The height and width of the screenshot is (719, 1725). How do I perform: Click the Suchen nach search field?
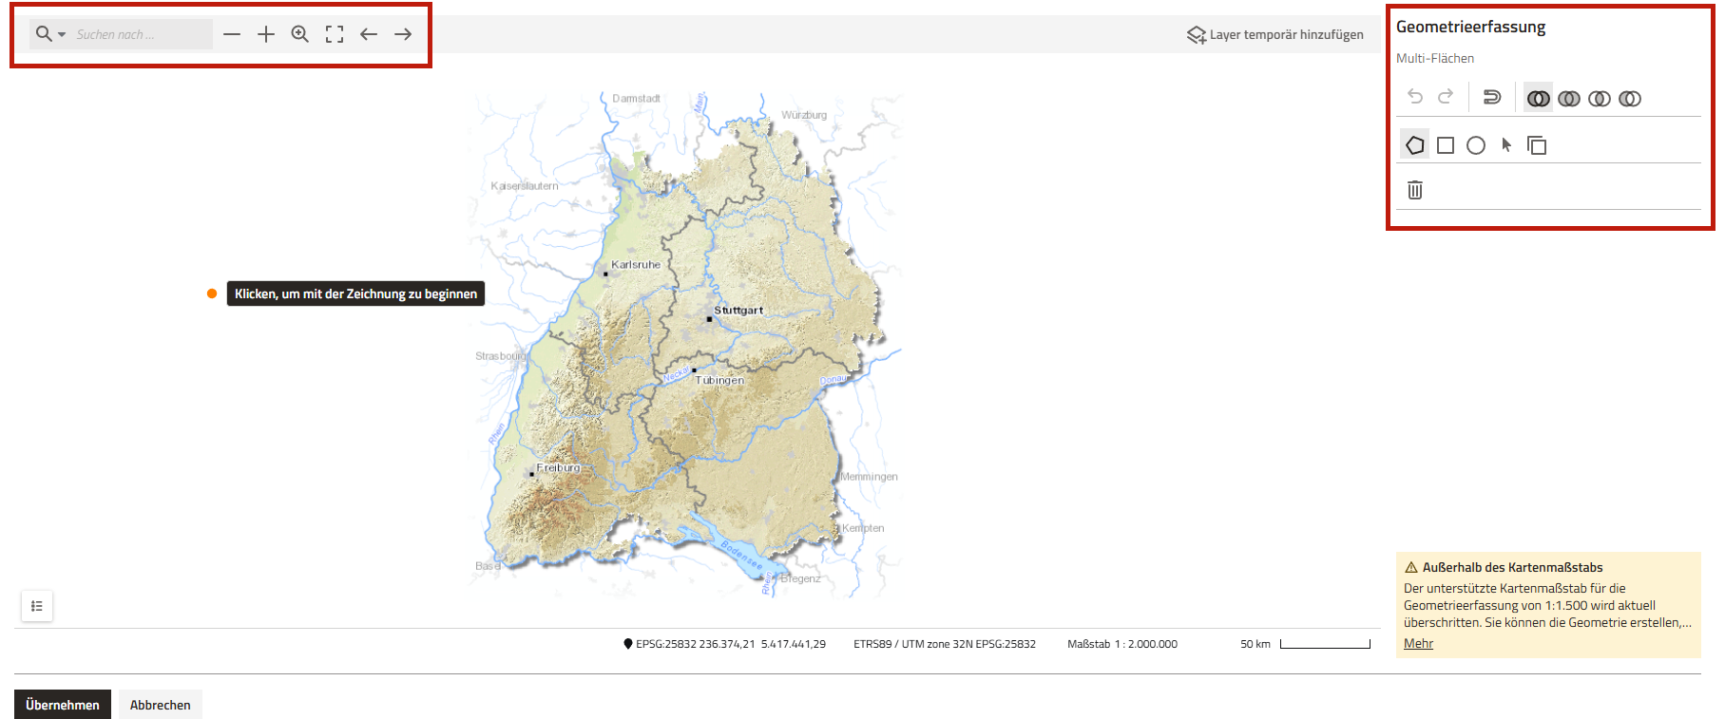[141, 34]
